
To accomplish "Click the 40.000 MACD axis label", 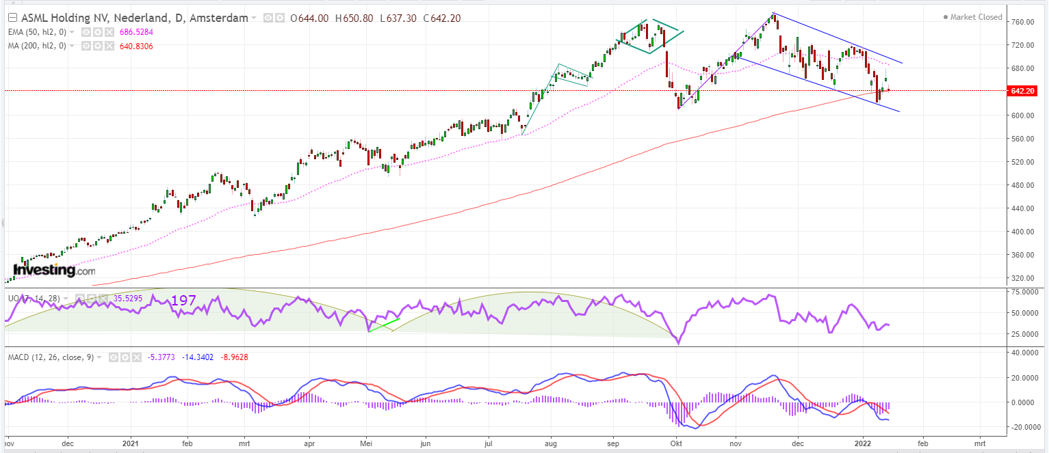I will 1024,353.
